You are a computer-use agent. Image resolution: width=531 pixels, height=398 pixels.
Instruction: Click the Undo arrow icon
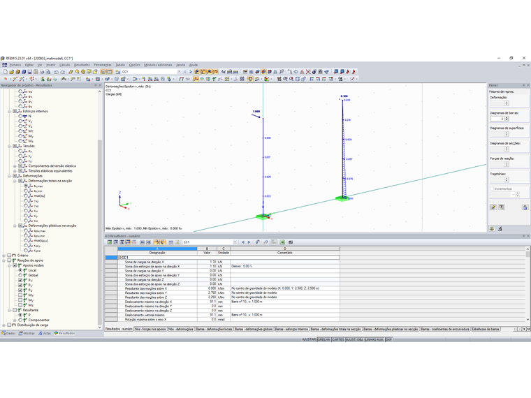click(x=56, y=72)
